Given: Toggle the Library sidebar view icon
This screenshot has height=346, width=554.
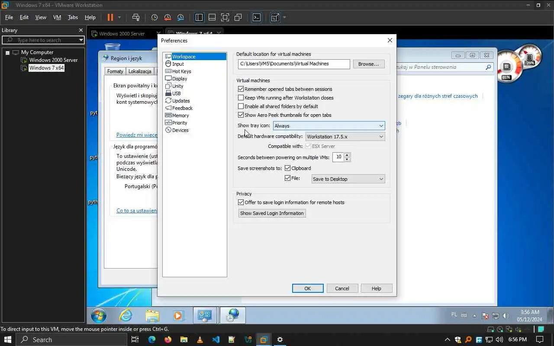Looking at the screenshot, I should (199, 17).
